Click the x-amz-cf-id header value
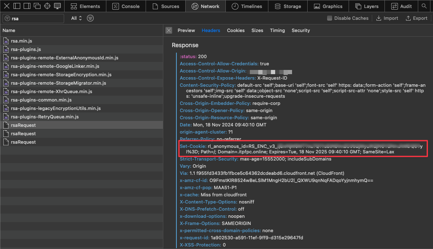 click(291, 181)
